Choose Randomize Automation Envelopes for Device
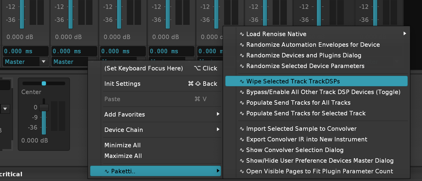This screenshot has height=181, width=422. pos(313,45)
